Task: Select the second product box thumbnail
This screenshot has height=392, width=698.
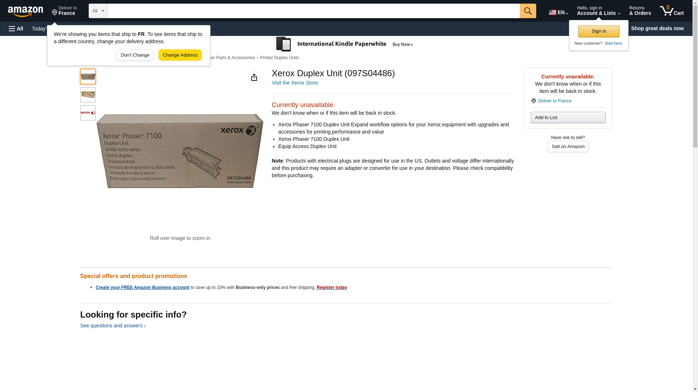Action: pyautogui.click(x=88, y=95)
